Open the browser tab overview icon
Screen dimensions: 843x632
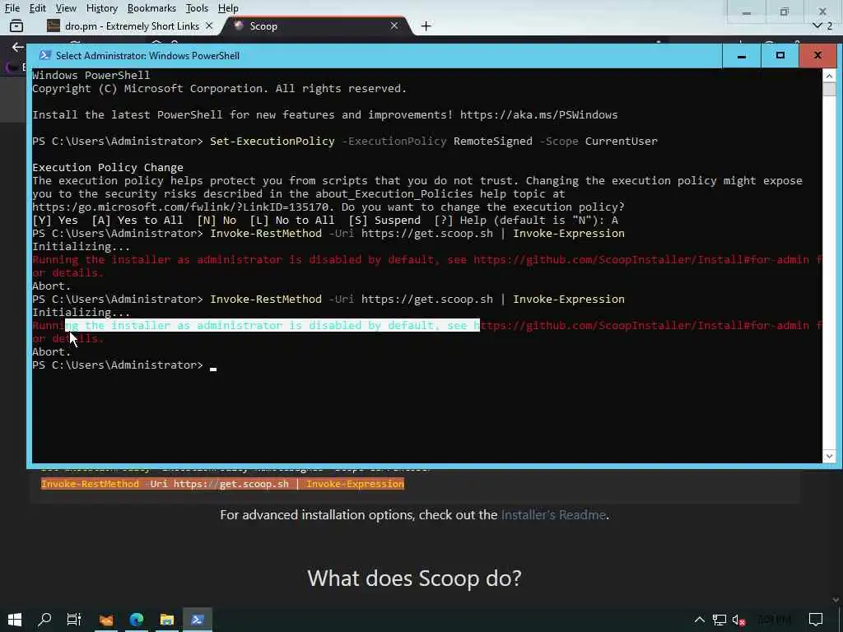pyautogui.click(x=16, y=26)
